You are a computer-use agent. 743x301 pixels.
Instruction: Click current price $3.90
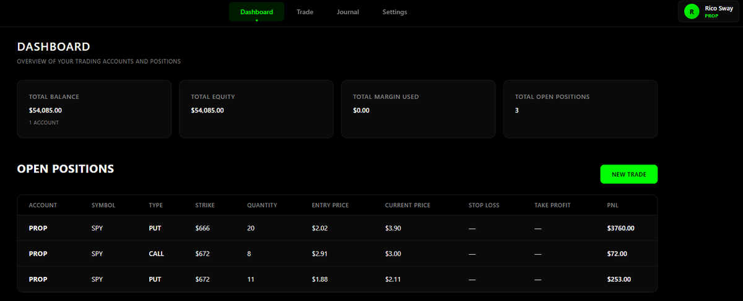393,228
